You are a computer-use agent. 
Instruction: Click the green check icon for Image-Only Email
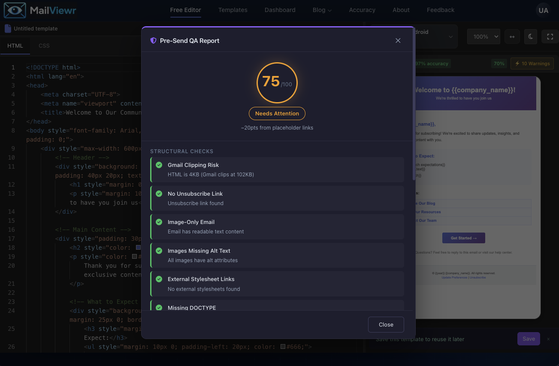click(x=159, y=222)
